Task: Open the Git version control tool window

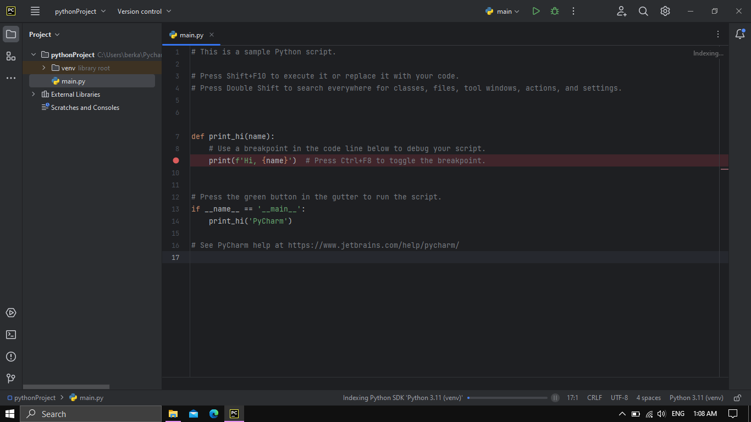Action: click(x=11, y=379)
